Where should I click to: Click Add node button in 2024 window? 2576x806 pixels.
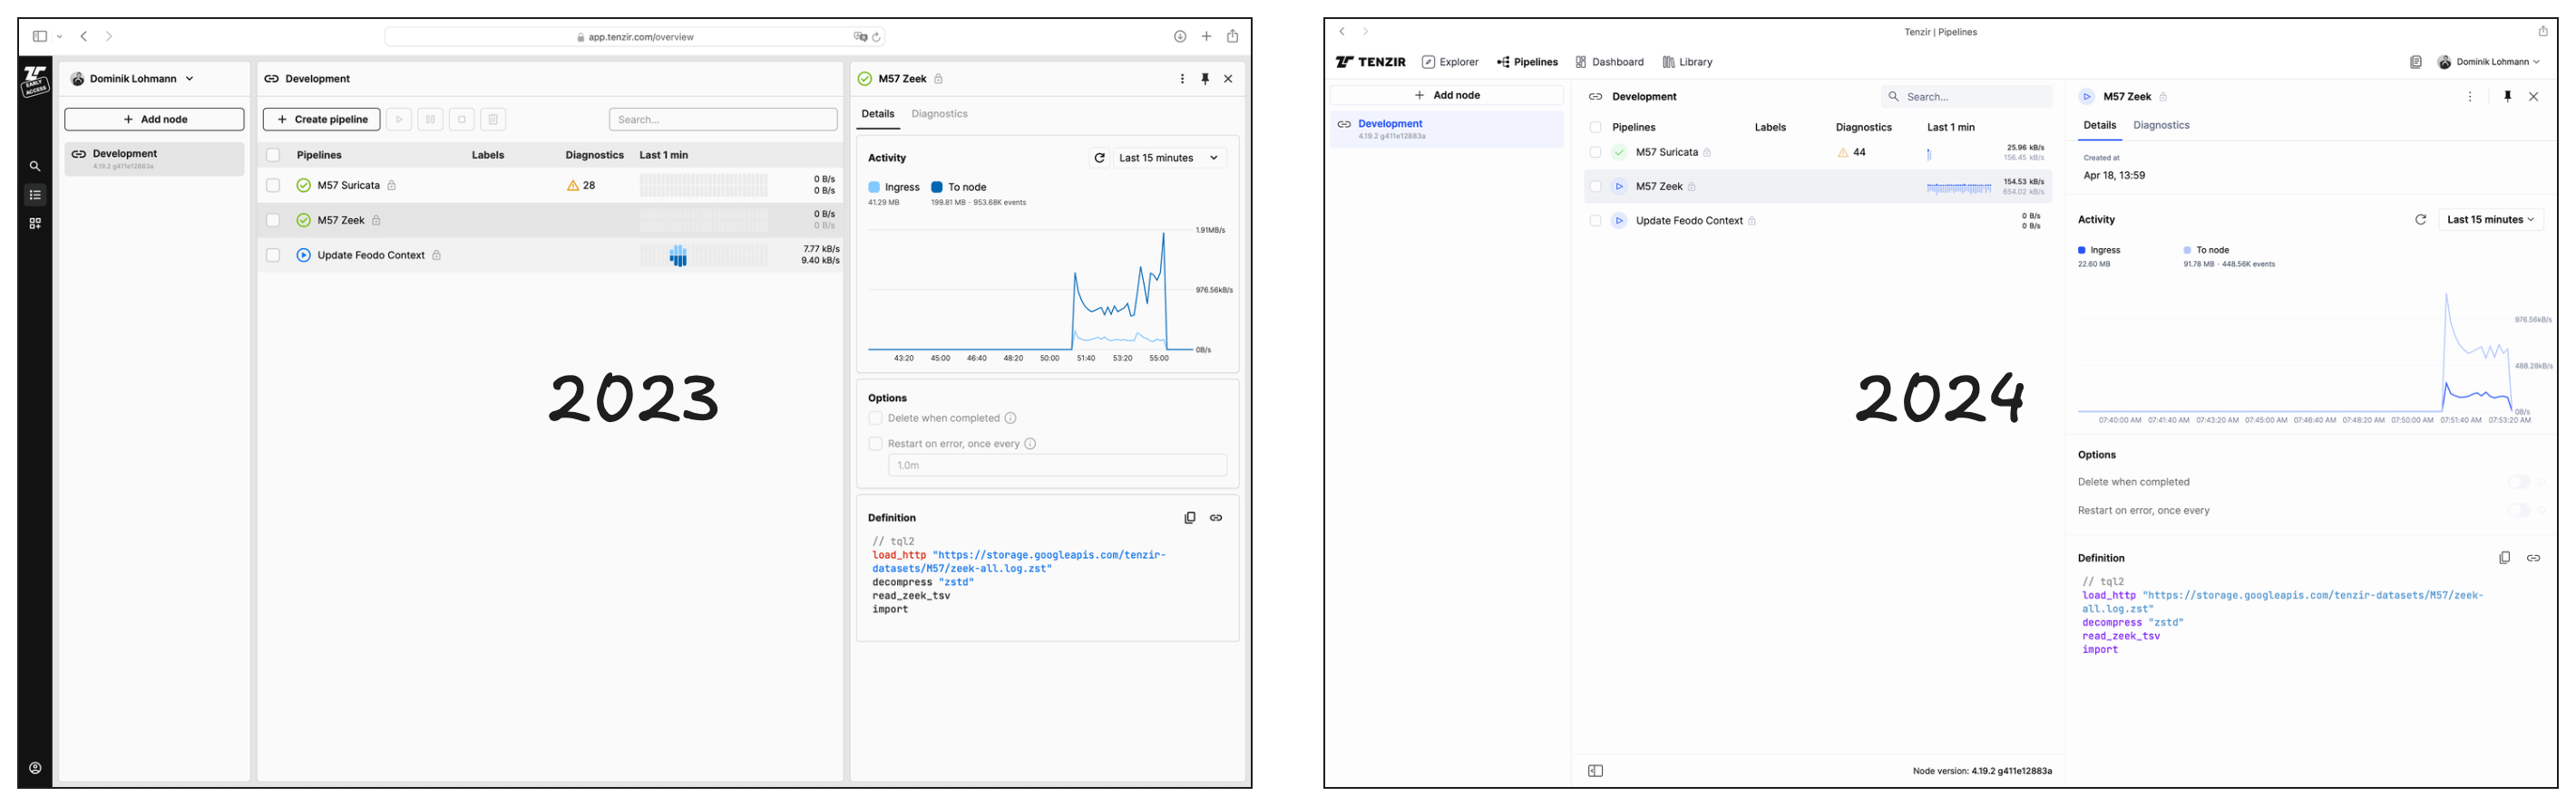pos(1446,96)
